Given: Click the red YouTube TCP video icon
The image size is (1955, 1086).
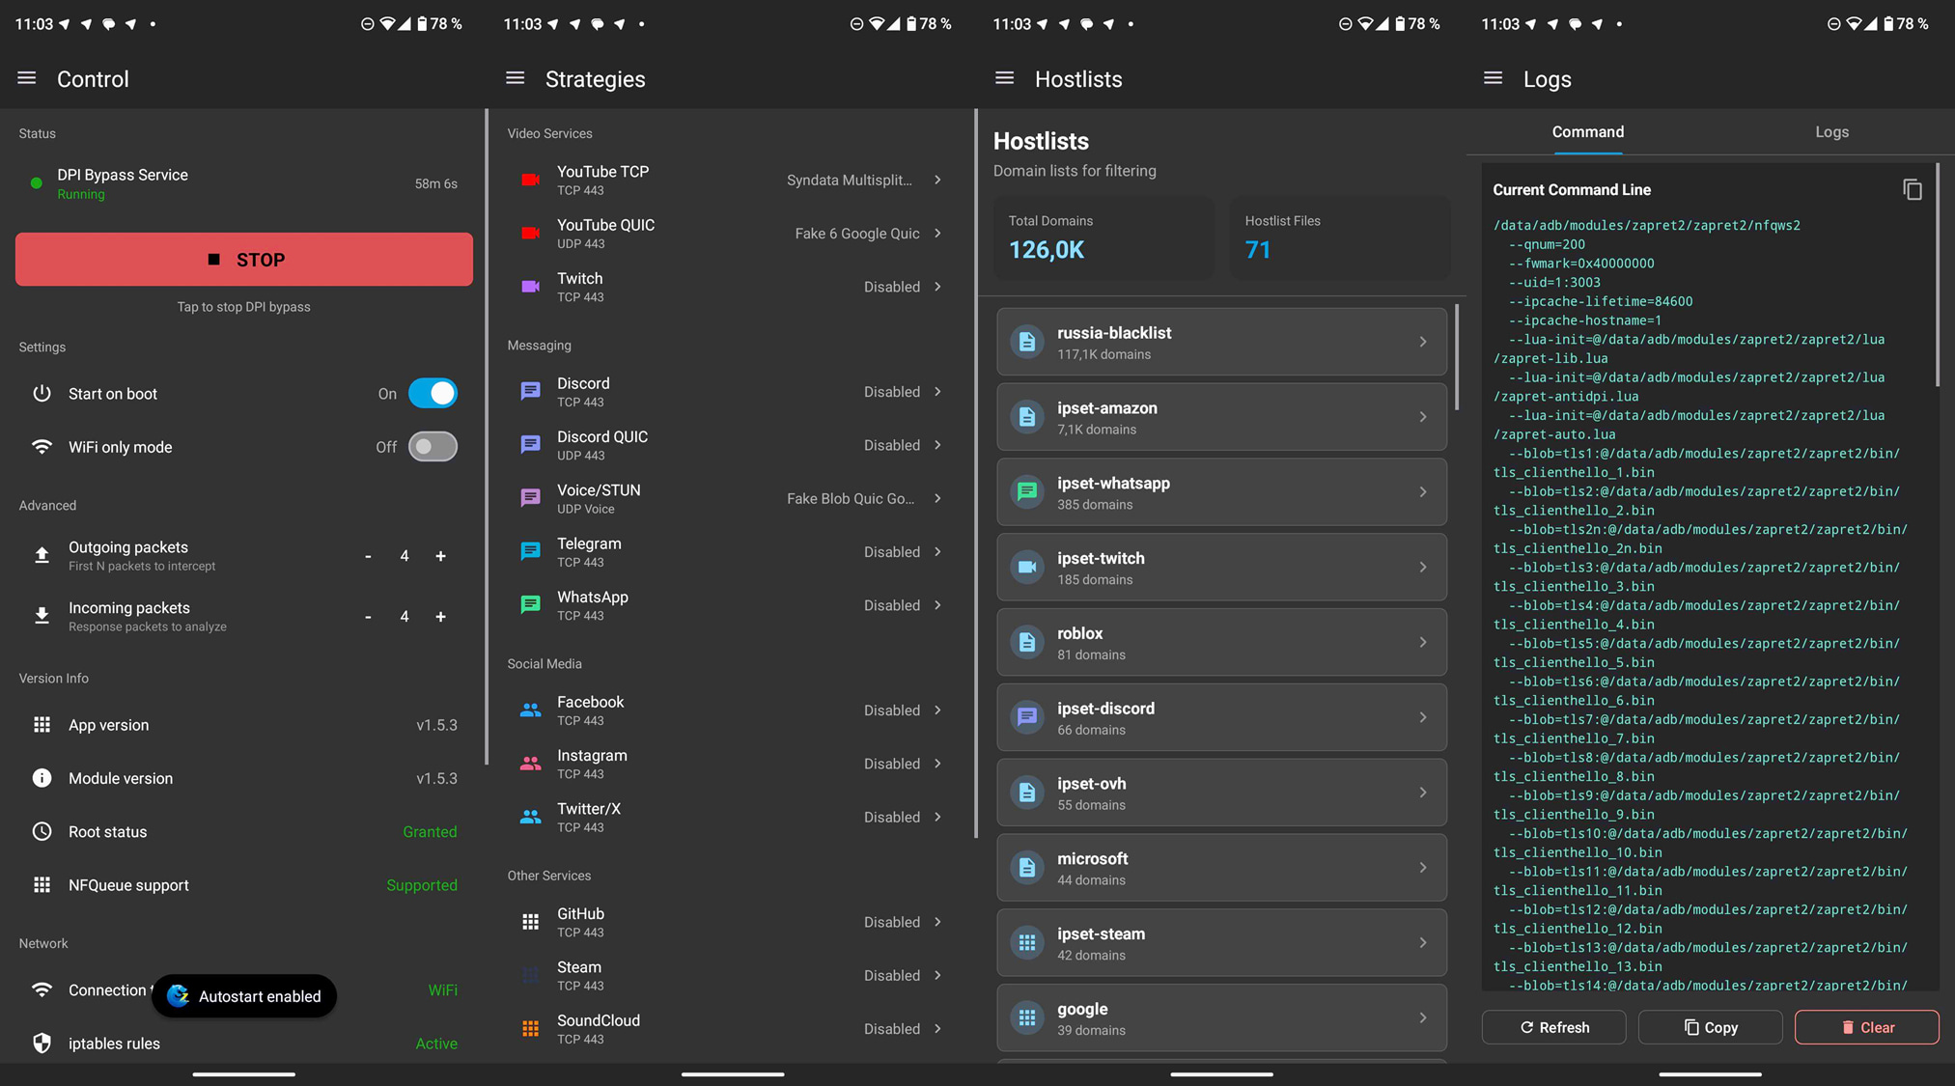Looking at the screenshot, I should click(x=530, y=180).
